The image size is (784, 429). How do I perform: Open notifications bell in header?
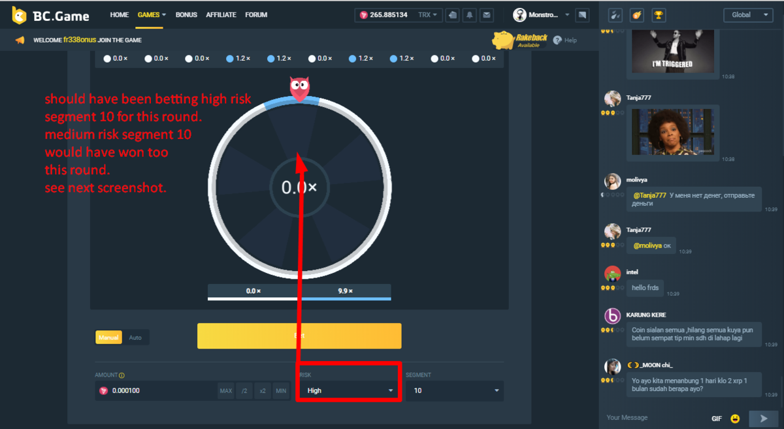coord(470,15)
